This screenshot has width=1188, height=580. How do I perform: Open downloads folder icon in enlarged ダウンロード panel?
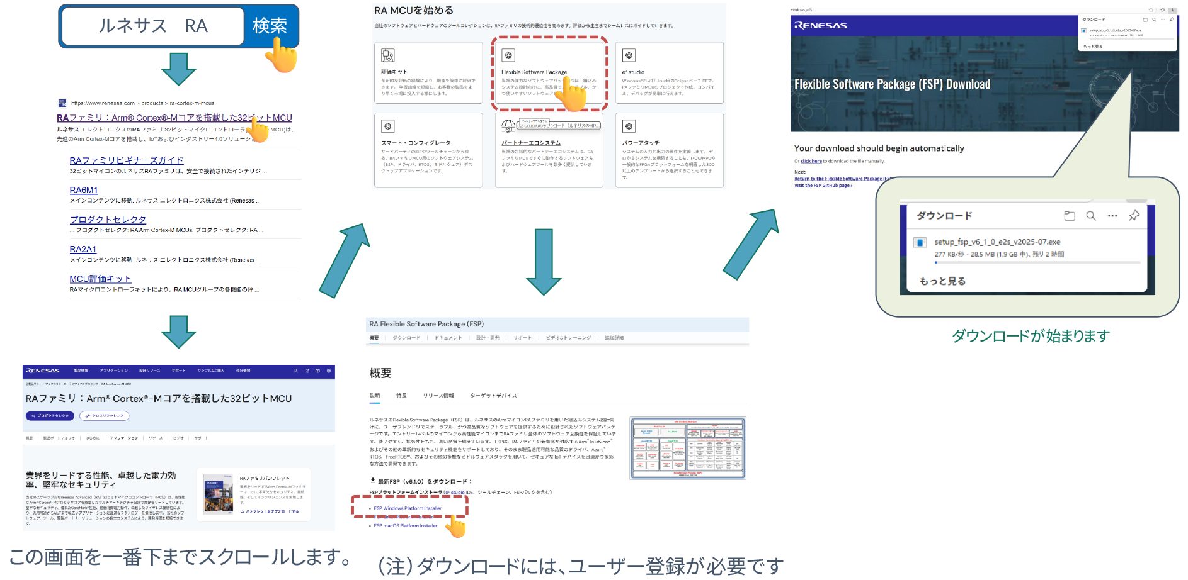tap(1070, 216)
